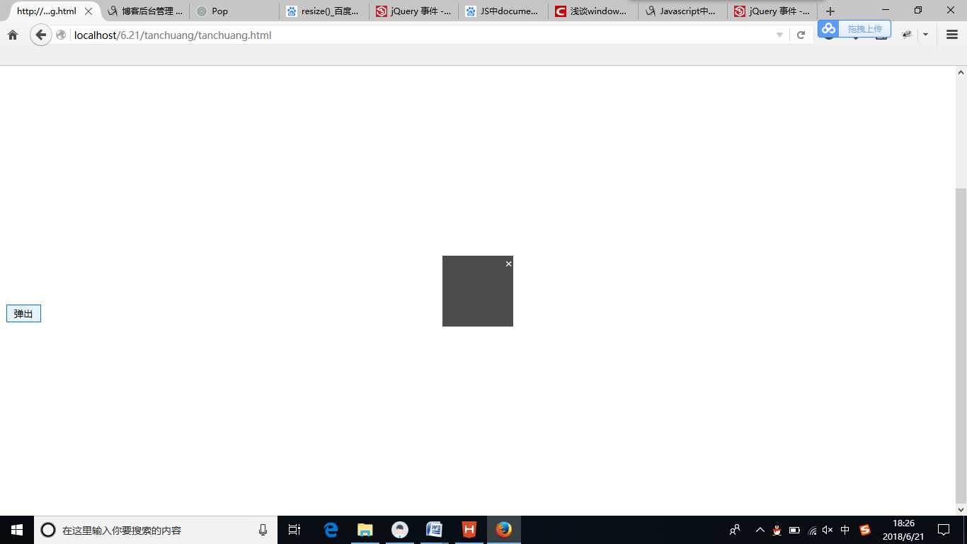
Task: Open the clock showing 18:26
Action: click(903, 530)
